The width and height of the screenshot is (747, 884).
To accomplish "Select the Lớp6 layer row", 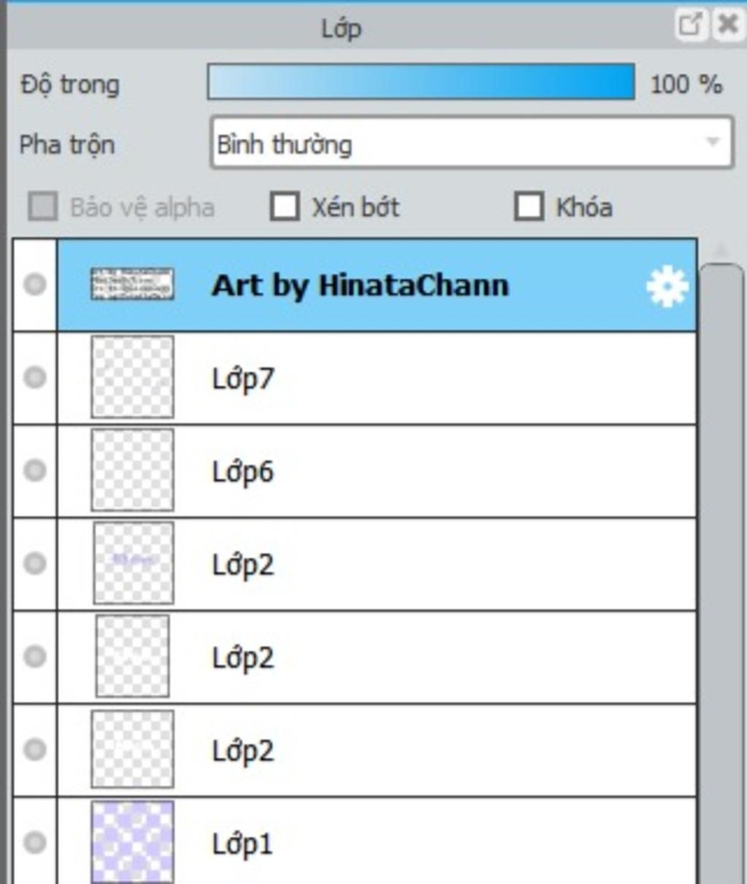I will (x=376, y=471).
